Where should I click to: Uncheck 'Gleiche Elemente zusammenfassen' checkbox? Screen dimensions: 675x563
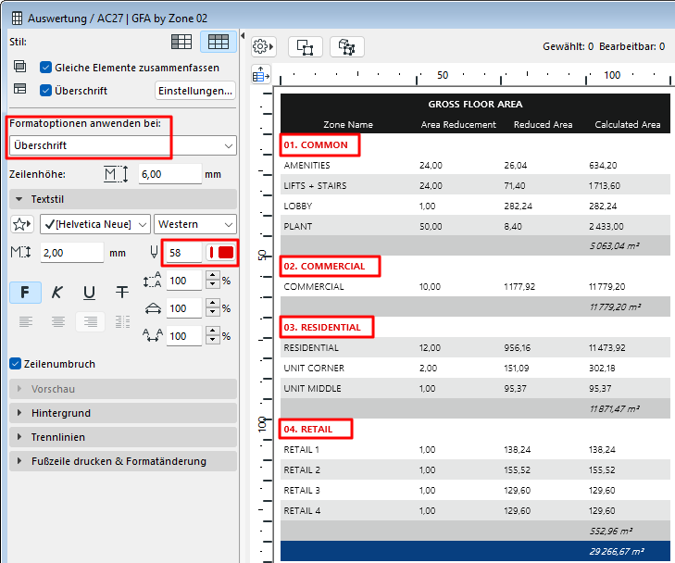tap(45, 68)
